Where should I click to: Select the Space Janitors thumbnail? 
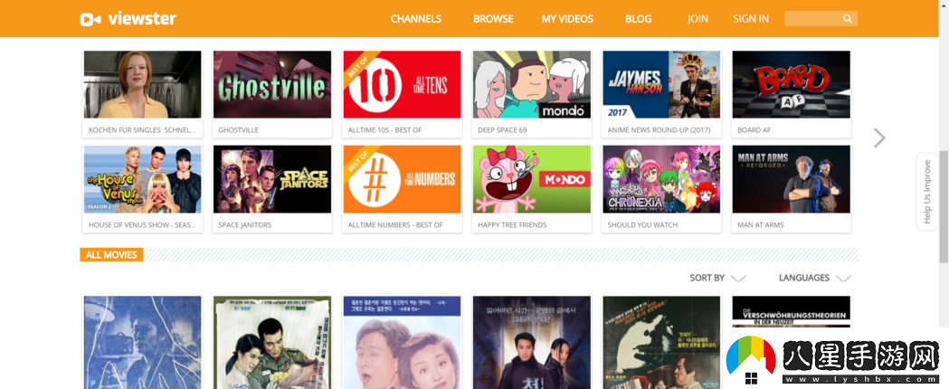[x=271, y=179]
